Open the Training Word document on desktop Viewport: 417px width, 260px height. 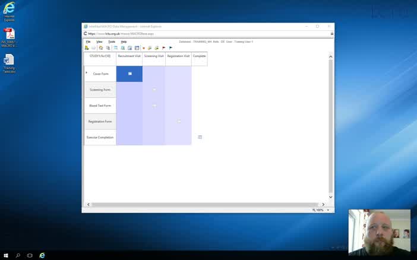coord(9,64)
